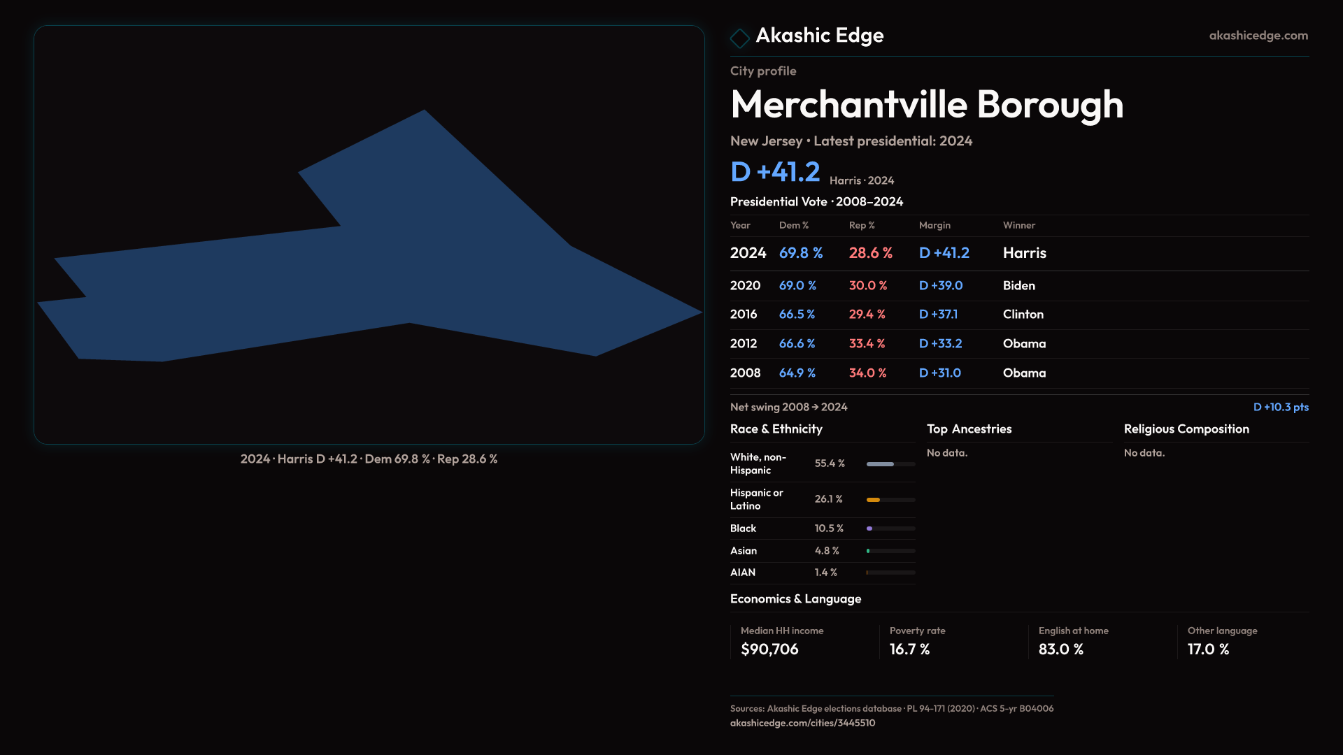Click the Asian population green bar
The image size is (1343, 755).
coord(869,552)
